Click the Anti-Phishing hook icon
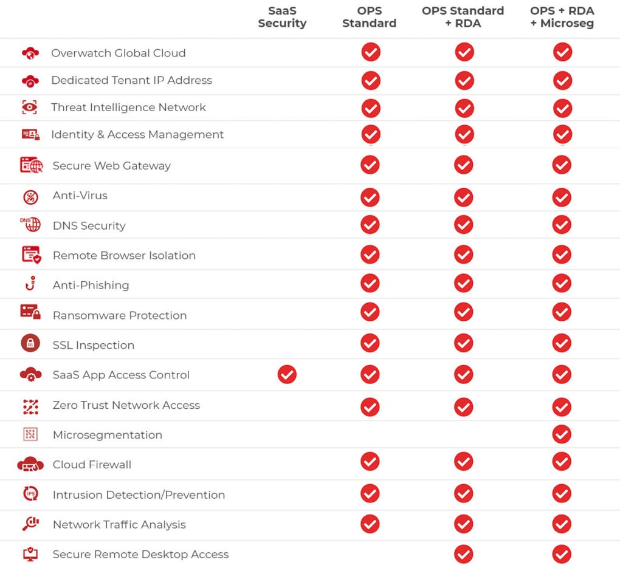This screenshot has height=568, width=620. 30,284
